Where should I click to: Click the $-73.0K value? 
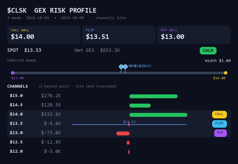(x=51, y=133)
